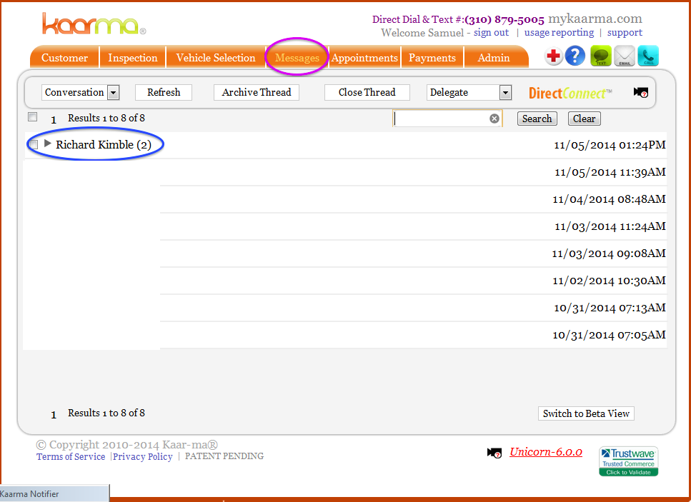Viewport: 691px width, 502px height.
Task: Click the Richard Kimble (2) thread name
Action: [104, 144]
